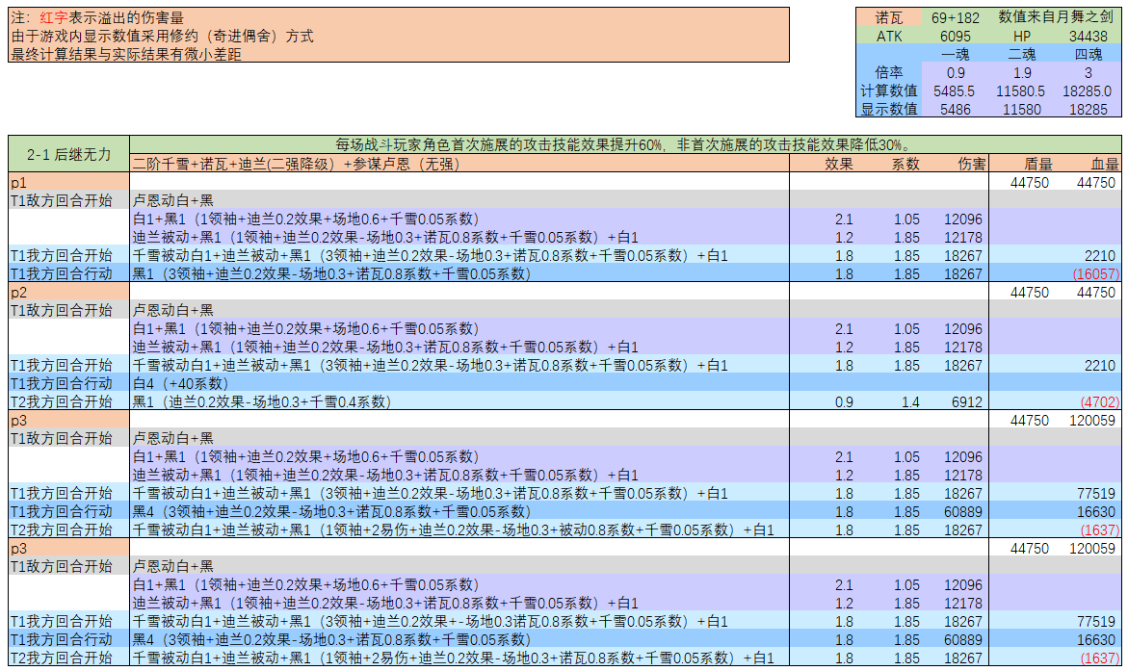Select the 'ATK' label cell
The width and height of the screenshot is (1128, 671).
pos(889,36)
